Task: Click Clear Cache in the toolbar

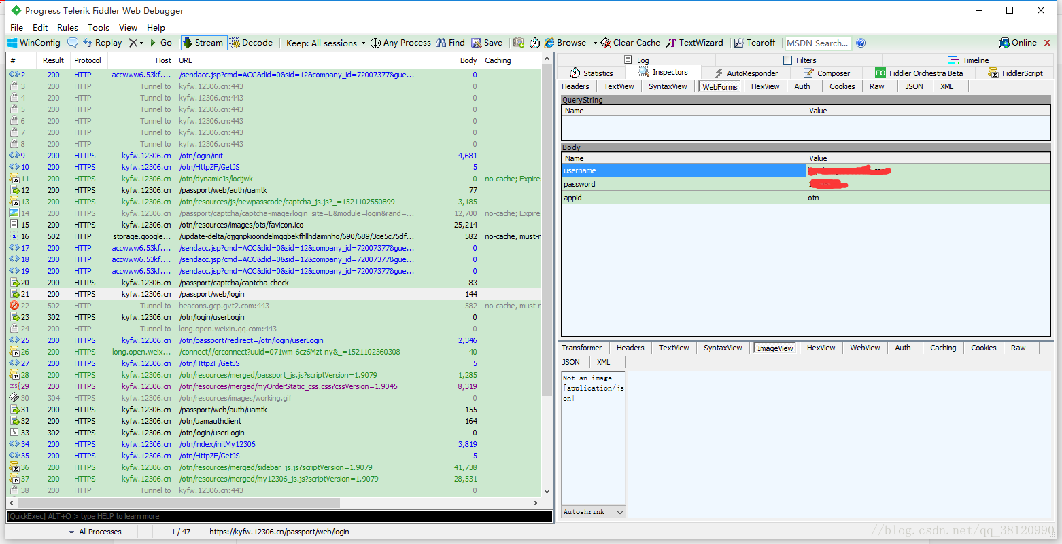Action: pos(630,43)
